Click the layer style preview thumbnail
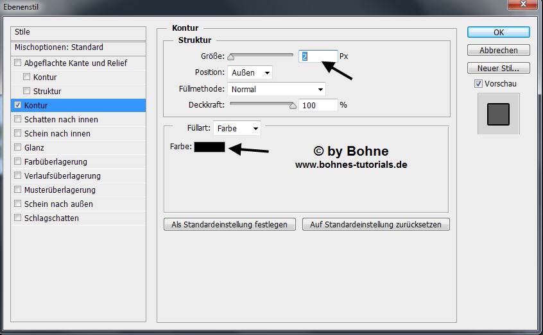This screenshot has height=335, width=543. coord(498,114)
